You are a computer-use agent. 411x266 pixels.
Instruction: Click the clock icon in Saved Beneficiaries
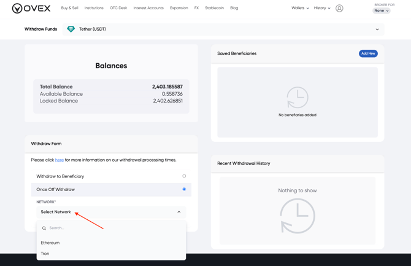pos(297,98)
